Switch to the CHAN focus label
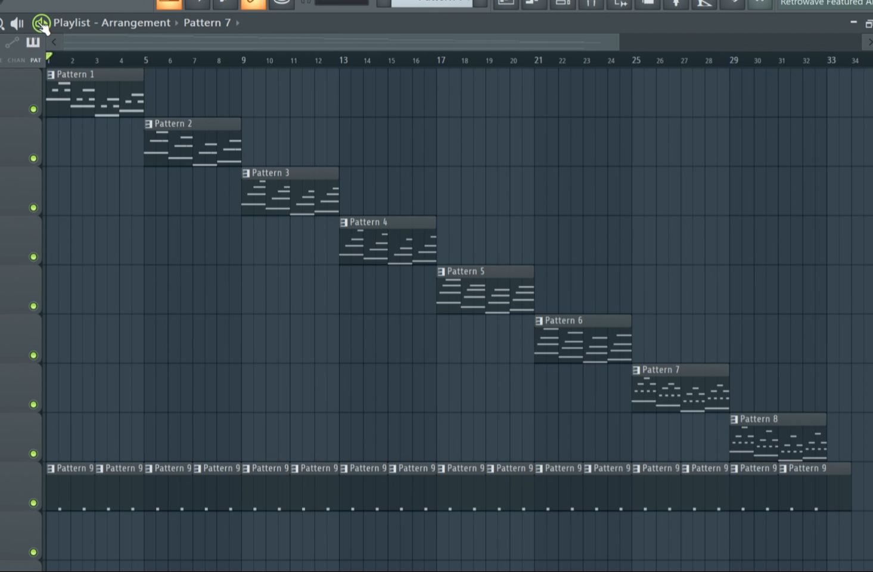 (16, 60)
